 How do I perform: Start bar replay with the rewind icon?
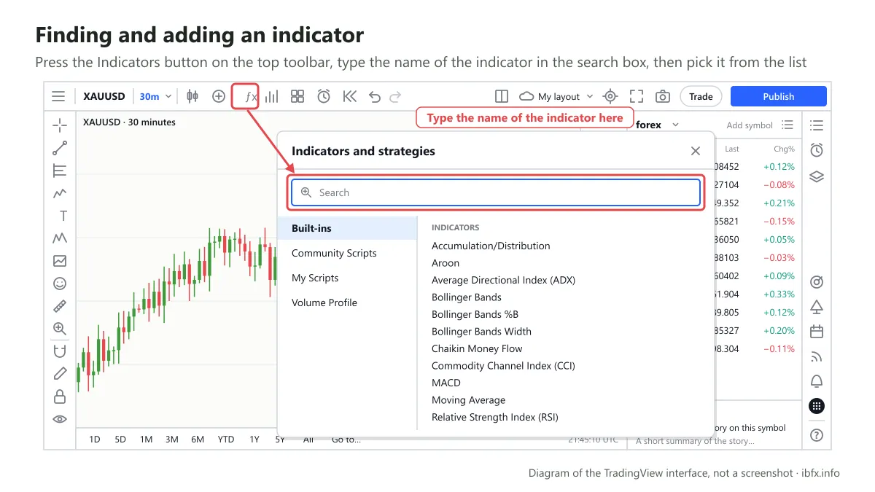(x=349, y=96)
